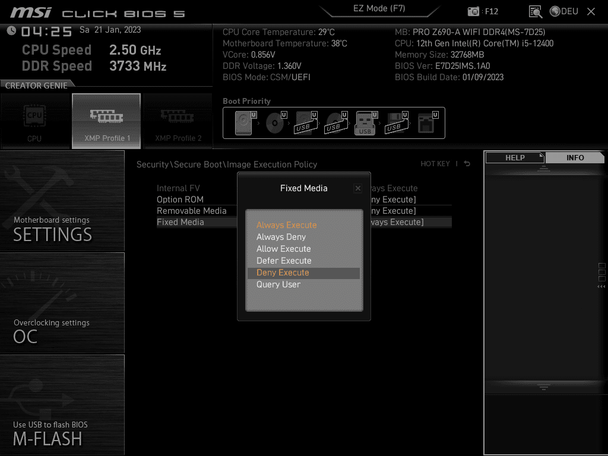Image resolution: width=608 pixels, height=456 pixels.
Task: Take a screenshot with the F12 camera icon
Action: pos(473,11)
